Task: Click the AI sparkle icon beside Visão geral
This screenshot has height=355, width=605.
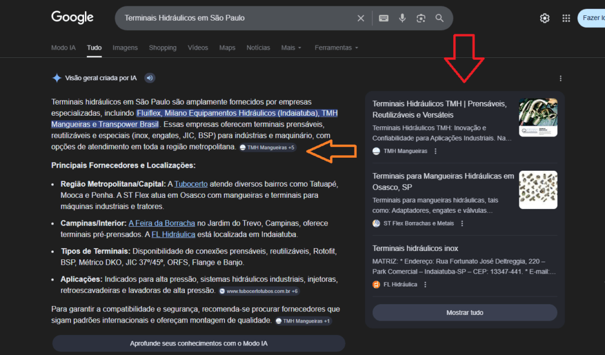Action: pyautogui.click(x=57, y=77)
